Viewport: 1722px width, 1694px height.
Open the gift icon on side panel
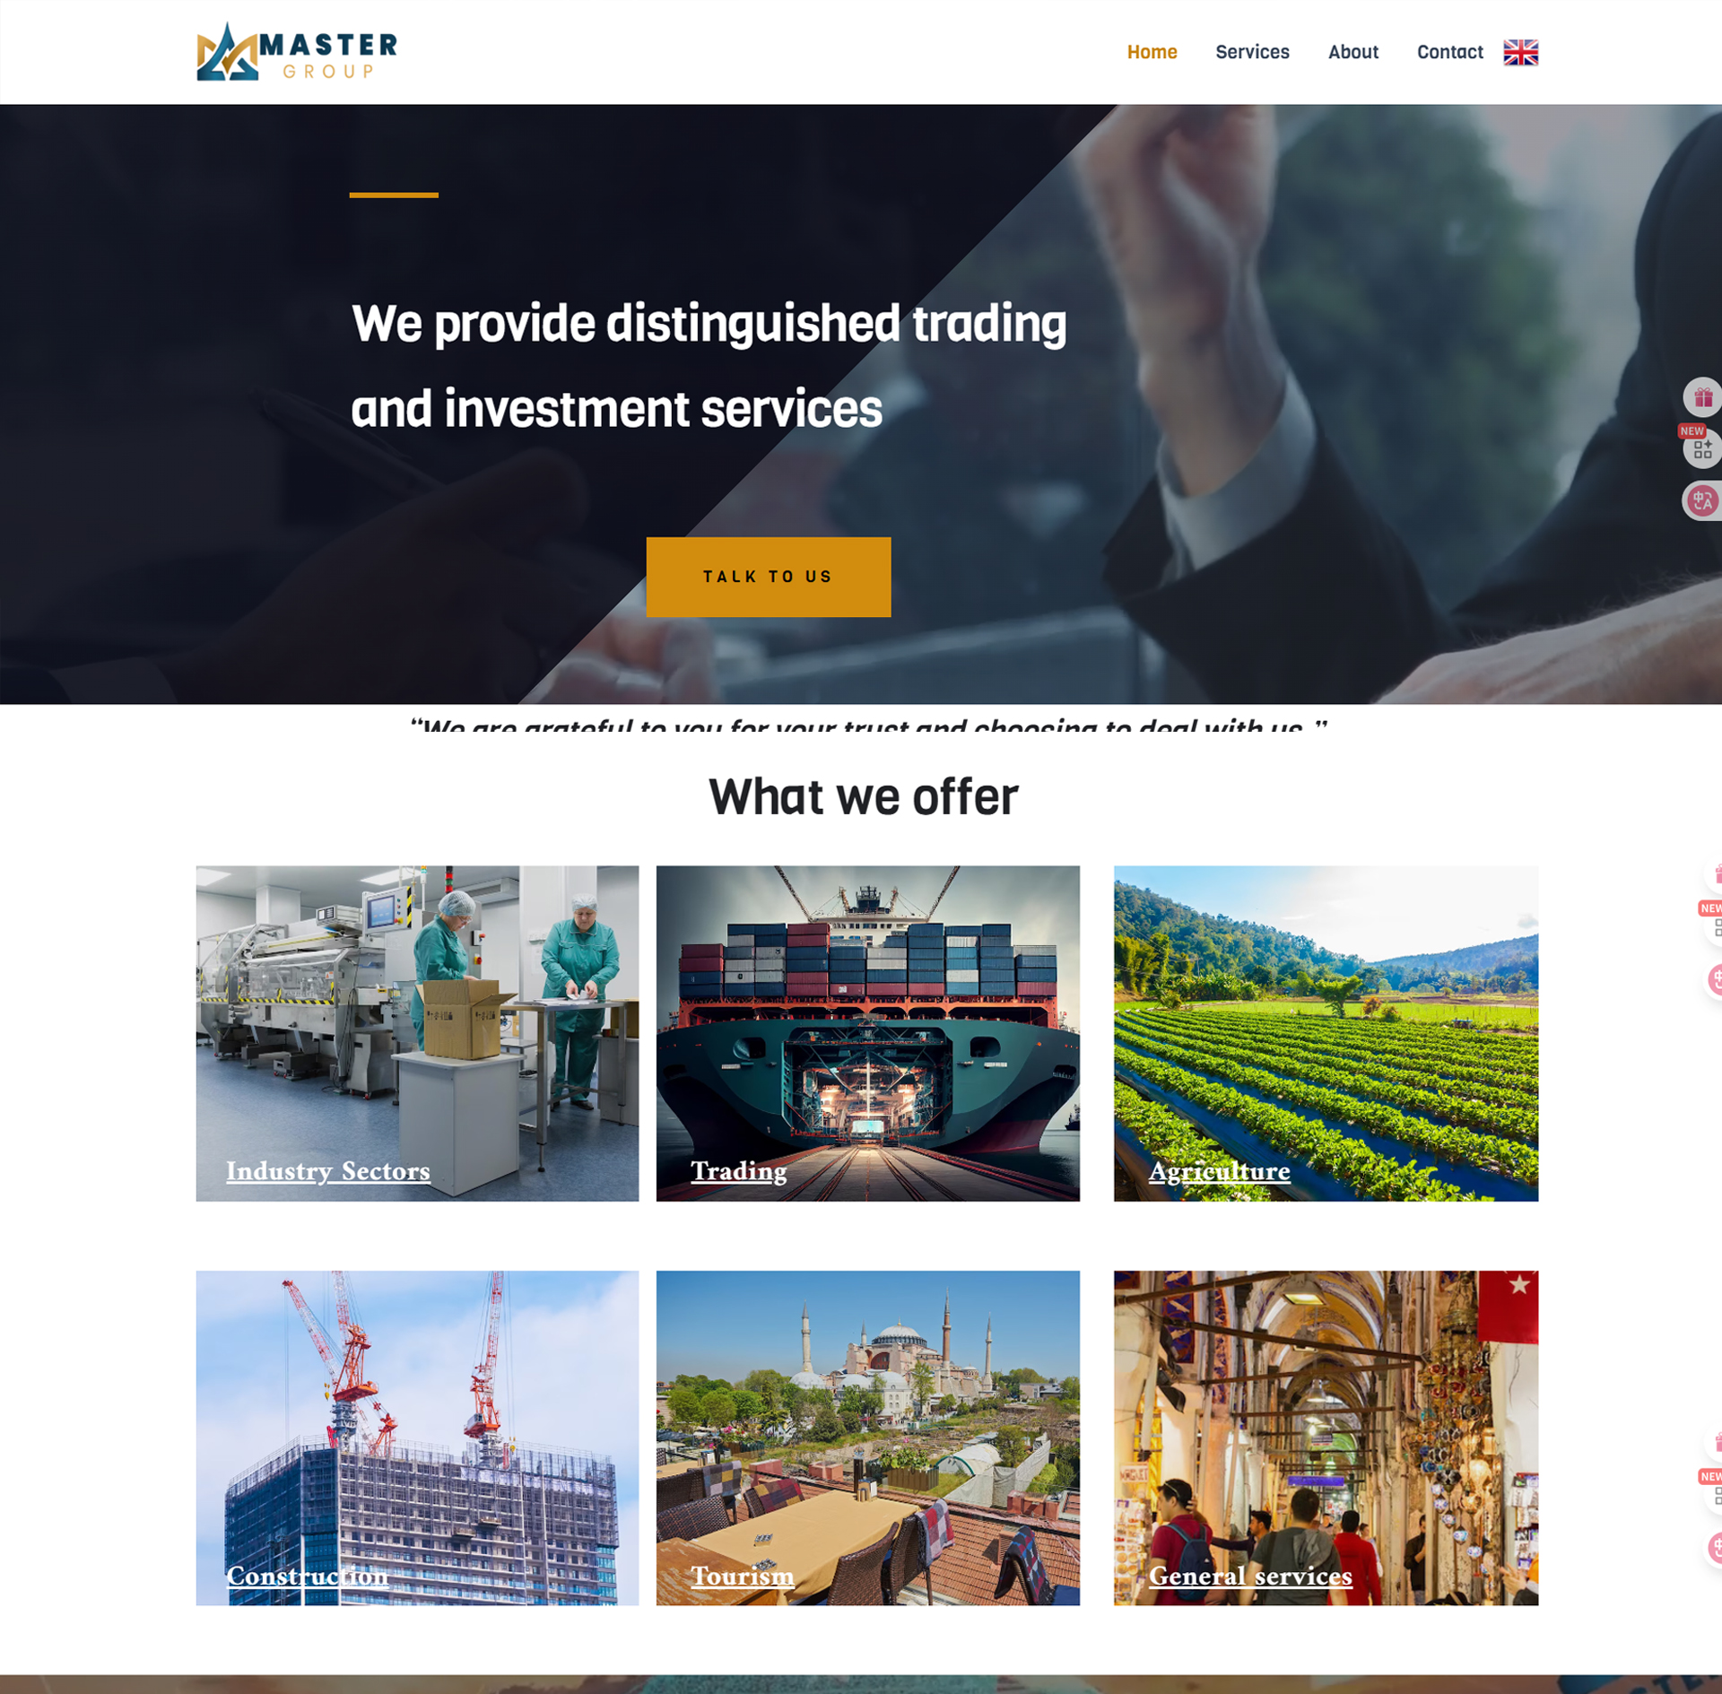[1702, 397]
